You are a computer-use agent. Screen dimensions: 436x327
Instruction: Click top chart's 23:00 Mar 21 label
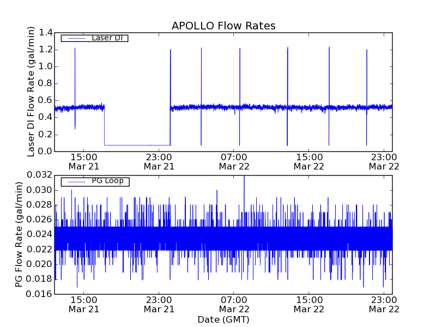(159, 162)
